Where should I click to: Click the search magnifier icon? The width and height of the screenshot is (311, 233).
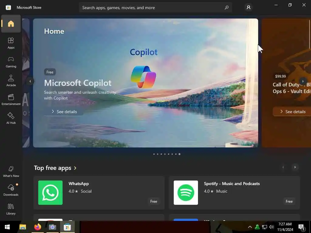[227, 8]
